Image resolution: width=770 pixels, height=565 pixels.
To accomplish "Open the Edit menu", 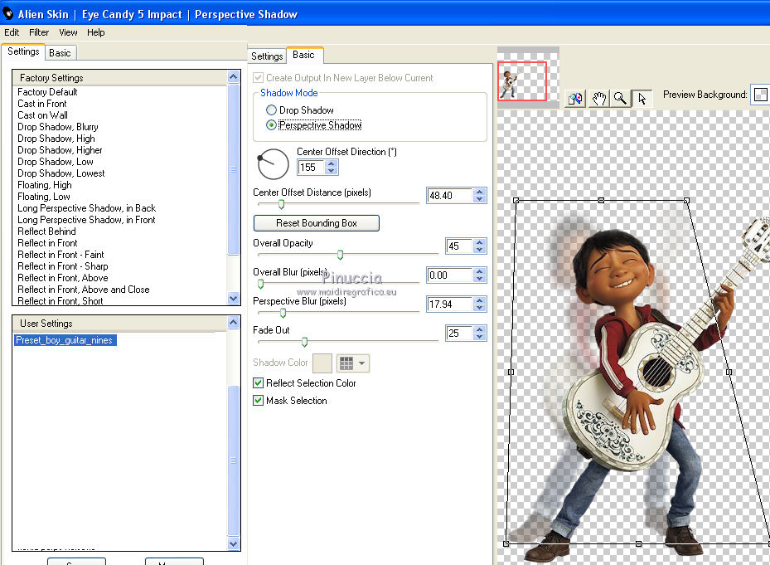I will 12,32.
